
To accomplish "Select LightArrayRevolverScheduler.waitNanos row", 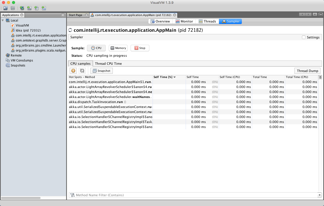I will (x=193, y=97).
